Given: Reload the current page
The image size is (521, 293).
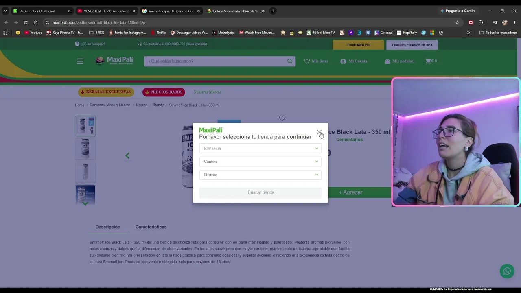Looking at the screenshot, I should tap(26, 22).
